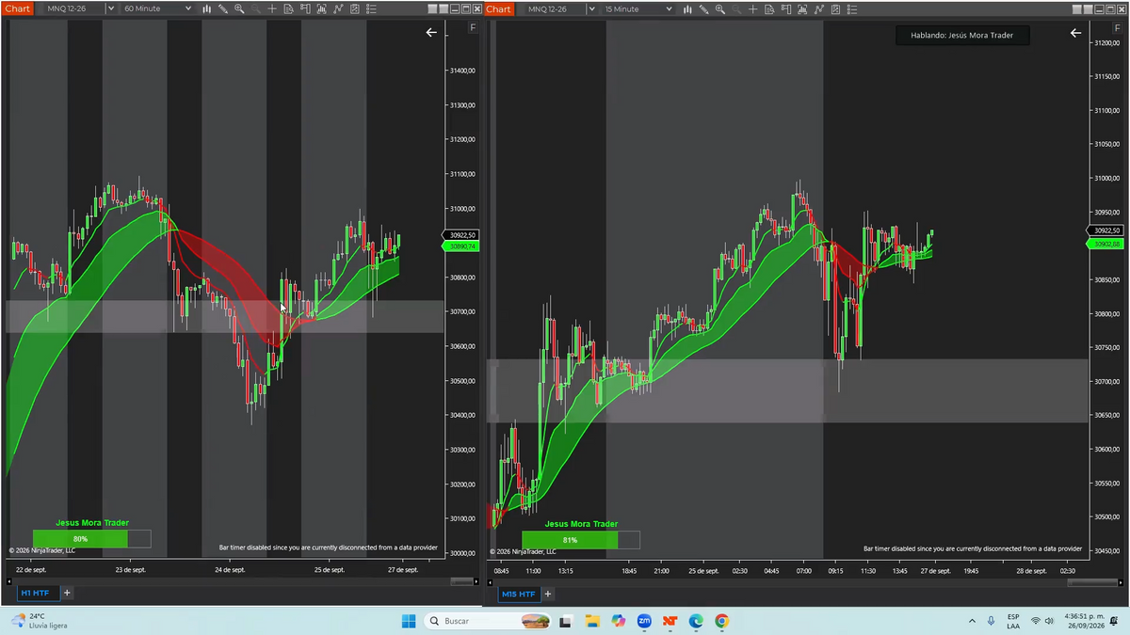
Task: Open drawing tools pencil in 15 Minute chart
Action: coord(703,8)
